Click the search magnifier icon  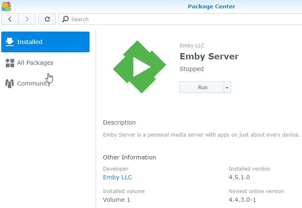tap(65, 19)
